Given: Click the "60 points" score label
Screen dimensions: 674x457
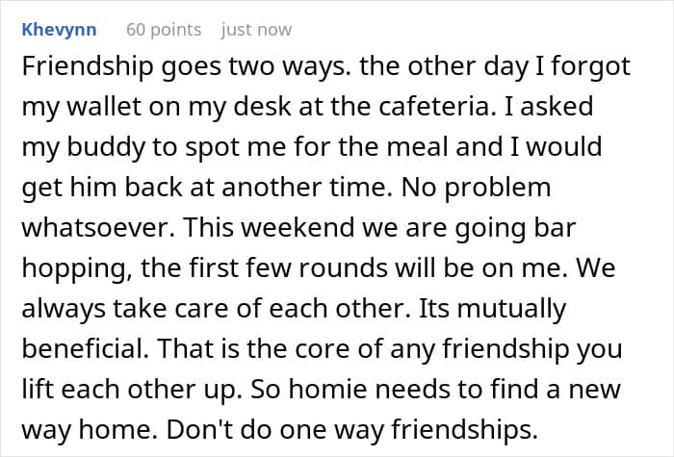Looking at the screenshot, I should click(164, 29).
